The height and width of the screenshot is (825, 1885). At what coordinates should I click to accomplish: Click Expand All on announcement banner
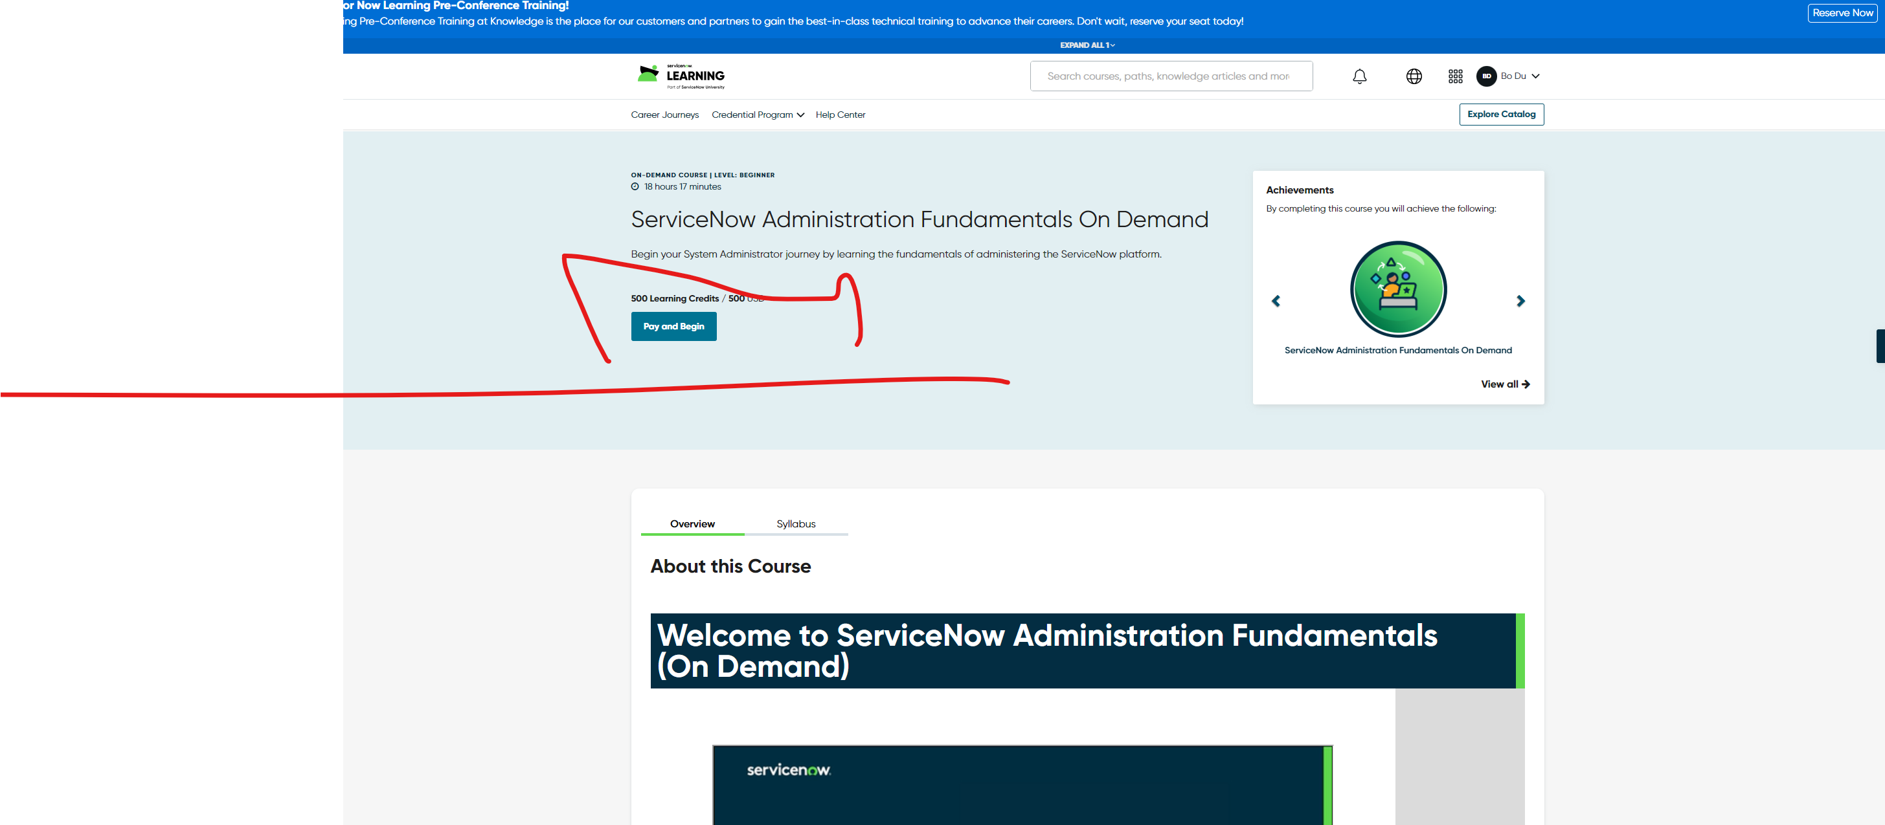(x=1087, y=45)
